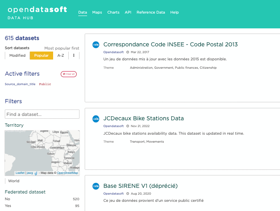Click the ODS icon beside Base SIRENE V1

96,186
